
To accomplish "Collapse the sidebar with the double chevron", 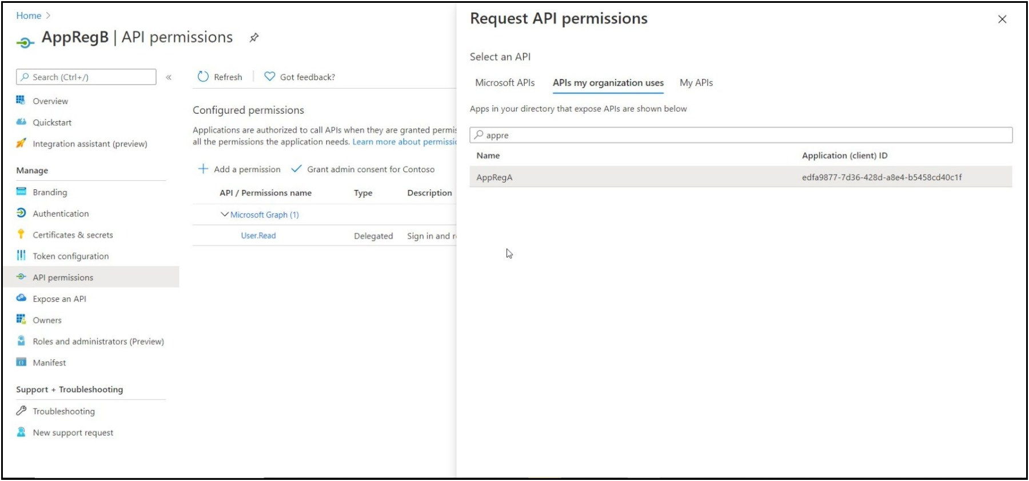I will click(169, 77).
